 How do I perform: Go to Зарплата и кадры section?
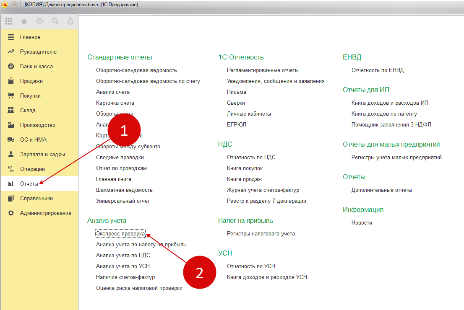(x=42, y=155)
